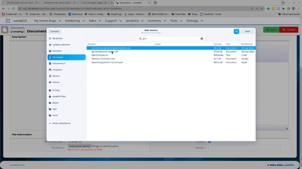Click the plus icon beside Otras ubicaciones
This screenshot has height=169, width=302.
click(50, 123)
